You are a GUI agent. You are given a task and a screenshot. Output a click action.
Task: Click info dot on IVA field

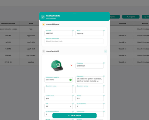[73, 103]
